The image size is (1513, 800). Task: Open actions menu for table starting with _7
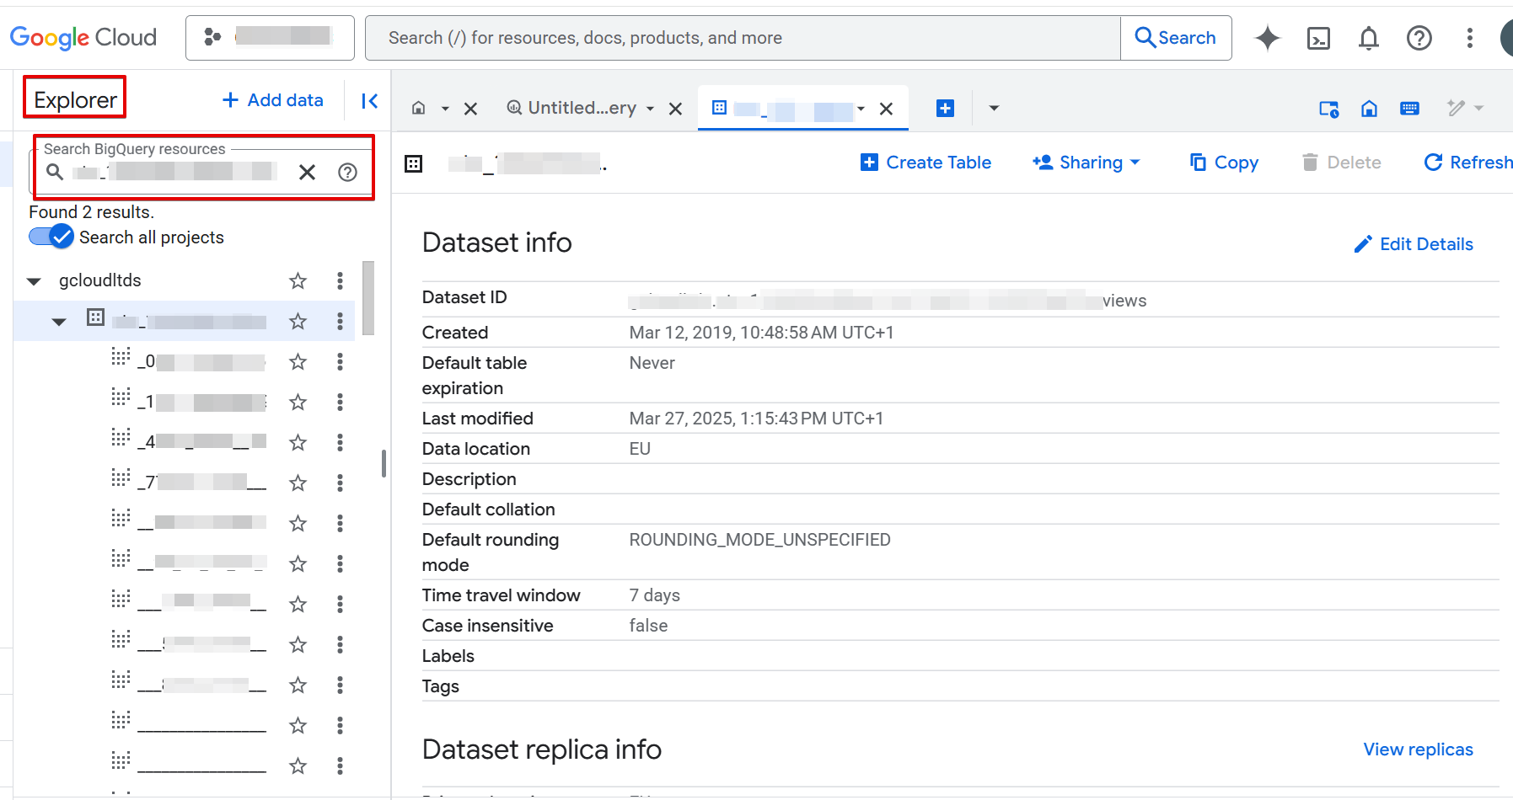[340, 483]
